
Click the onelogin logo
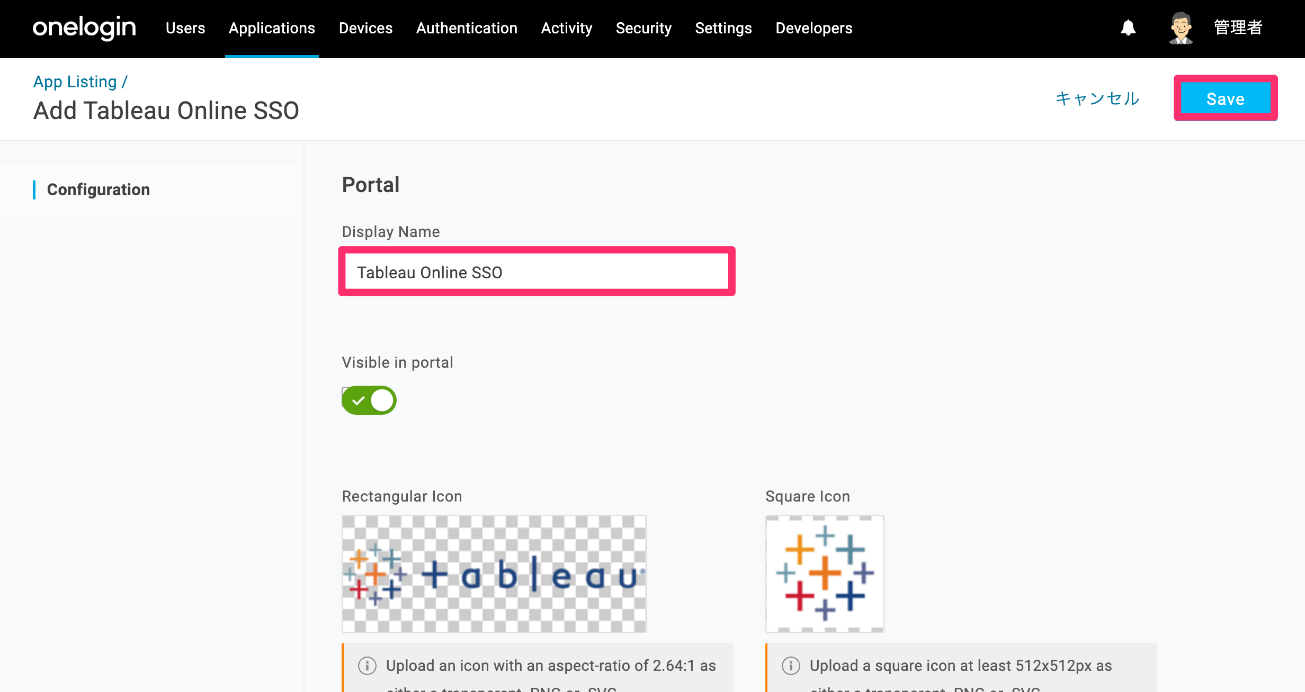pos(84,28)
